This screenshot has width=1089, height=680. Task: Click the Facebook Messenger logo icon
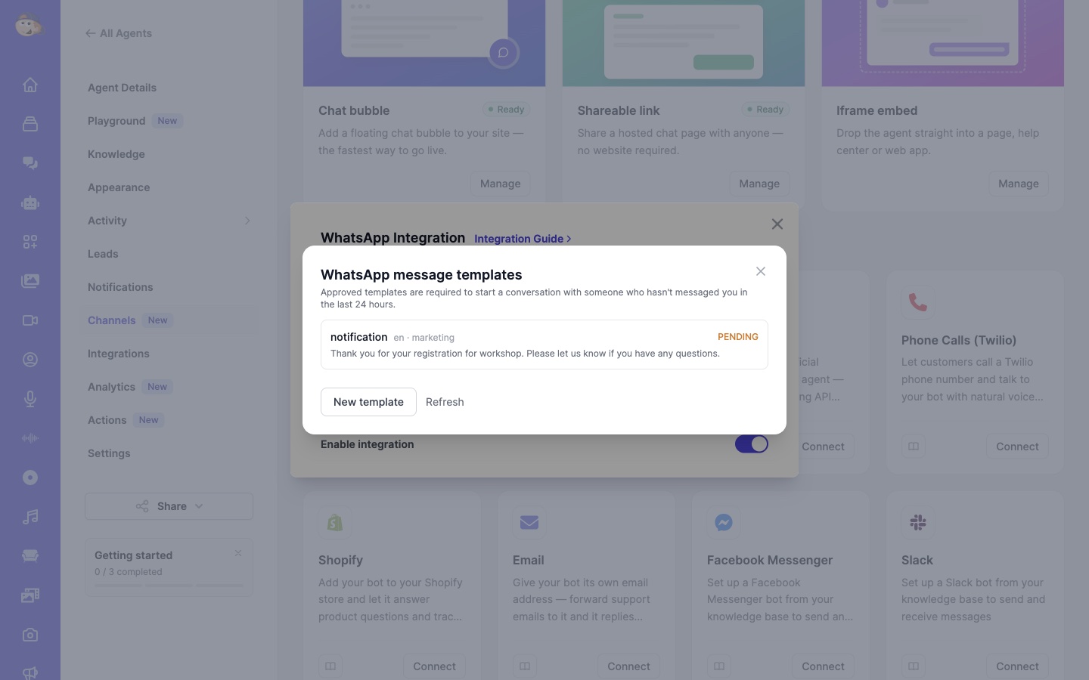724,522
